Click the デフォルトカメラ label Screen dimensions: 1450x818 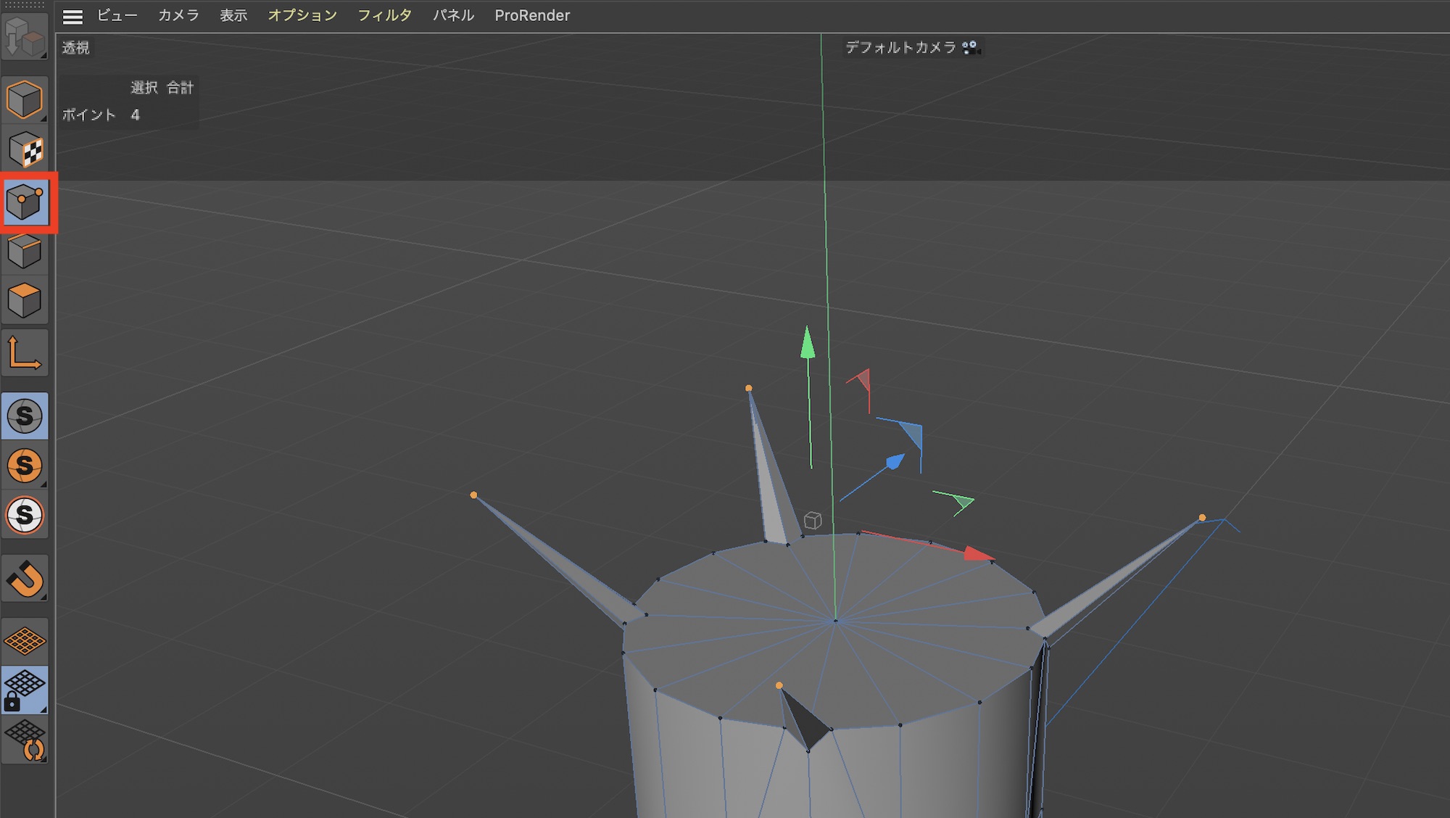point(900,47)
